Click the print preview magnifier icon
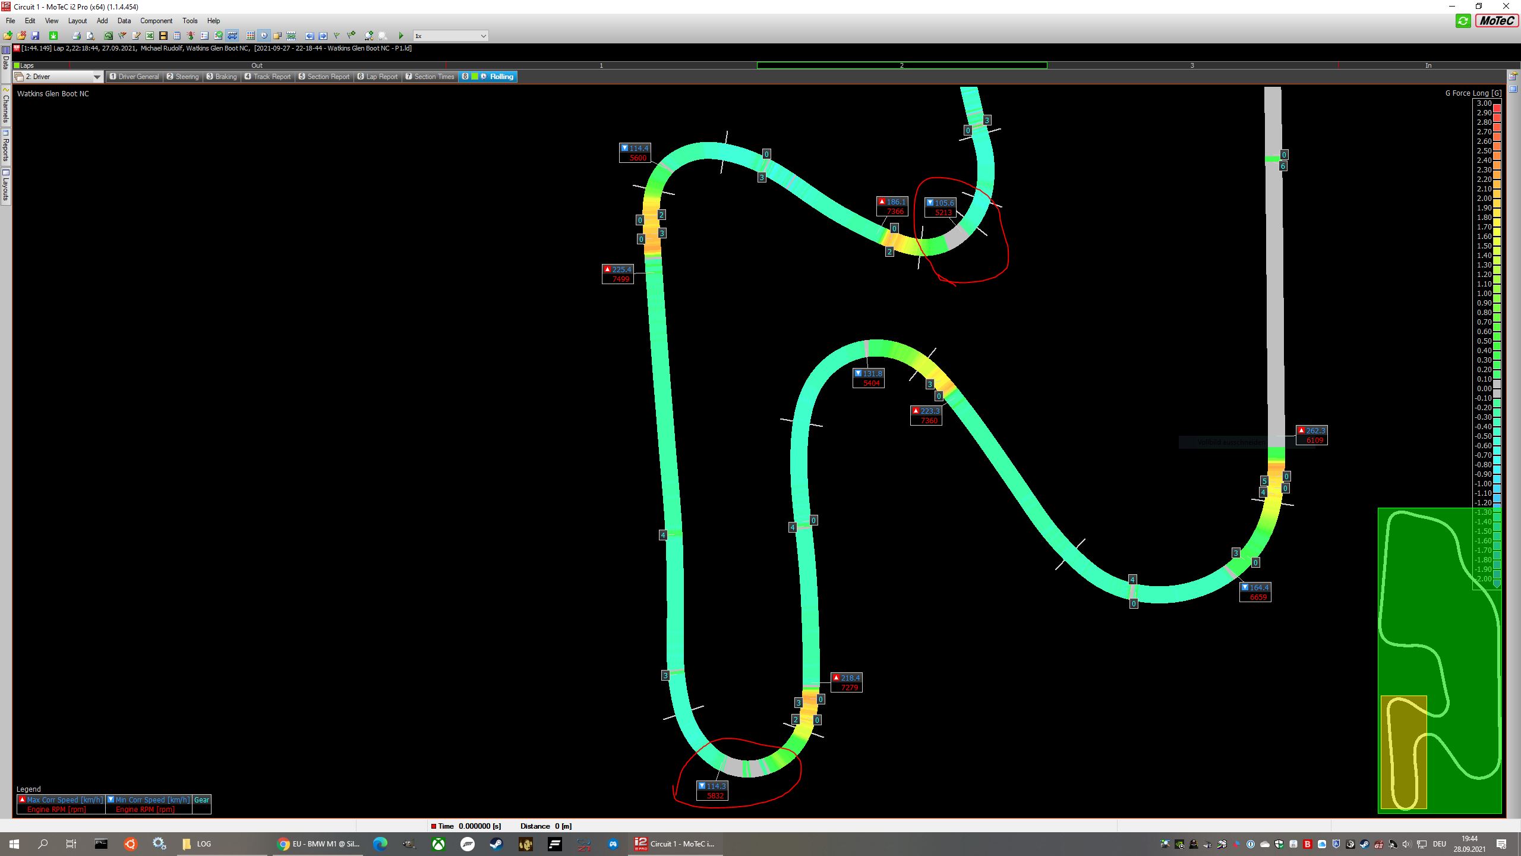Image resolution: width=1521 pixels, height=856 pixels. pos(90,36)
